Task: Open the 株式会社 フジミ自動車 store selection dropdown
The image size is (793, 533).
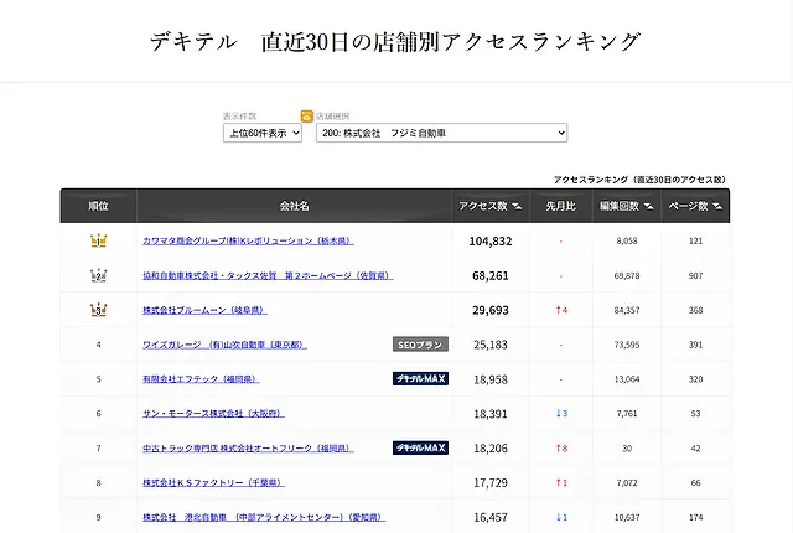Action: point(442,133)
